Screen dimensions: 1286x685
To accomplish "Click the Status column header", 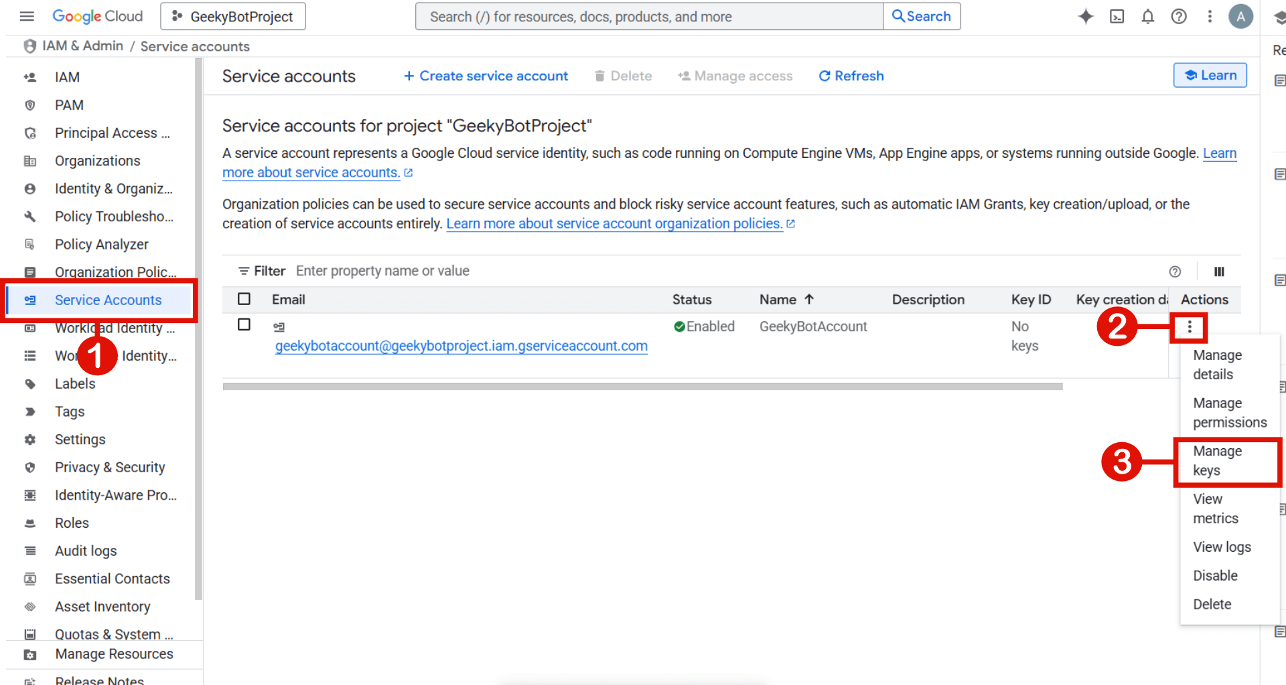I will (692, 300).
